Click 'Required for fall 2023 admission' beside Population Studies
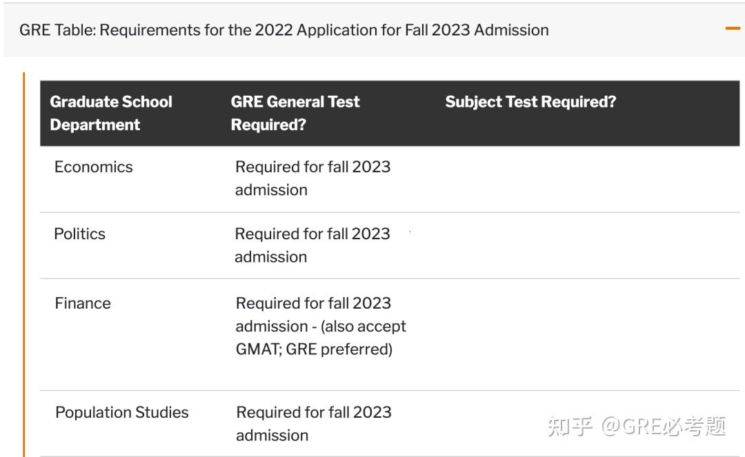The image size is (745, 457). coord(313,423)
